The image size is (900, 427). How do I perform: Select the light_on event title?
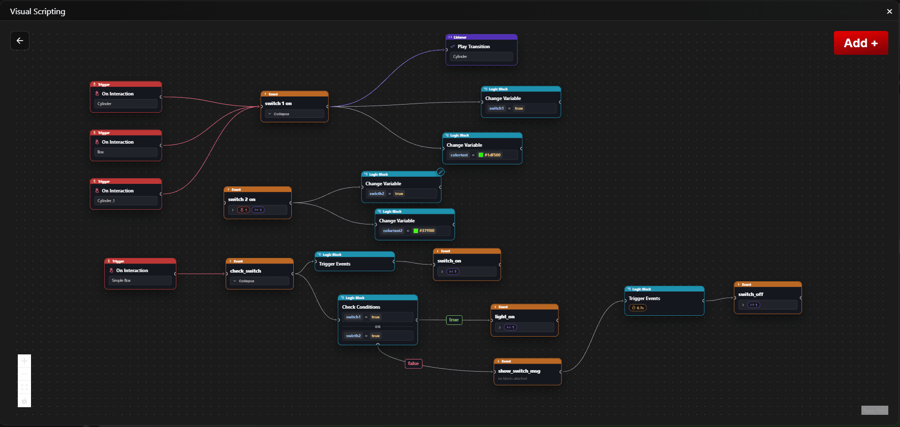[505, 317]
